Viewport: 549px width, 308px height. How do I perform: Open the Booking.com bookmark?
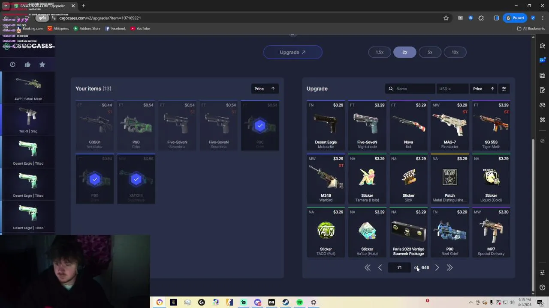30,28
